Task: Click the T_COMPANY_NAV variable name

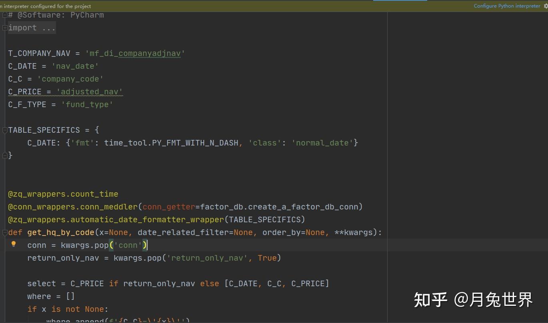Action: coord(39,54)
